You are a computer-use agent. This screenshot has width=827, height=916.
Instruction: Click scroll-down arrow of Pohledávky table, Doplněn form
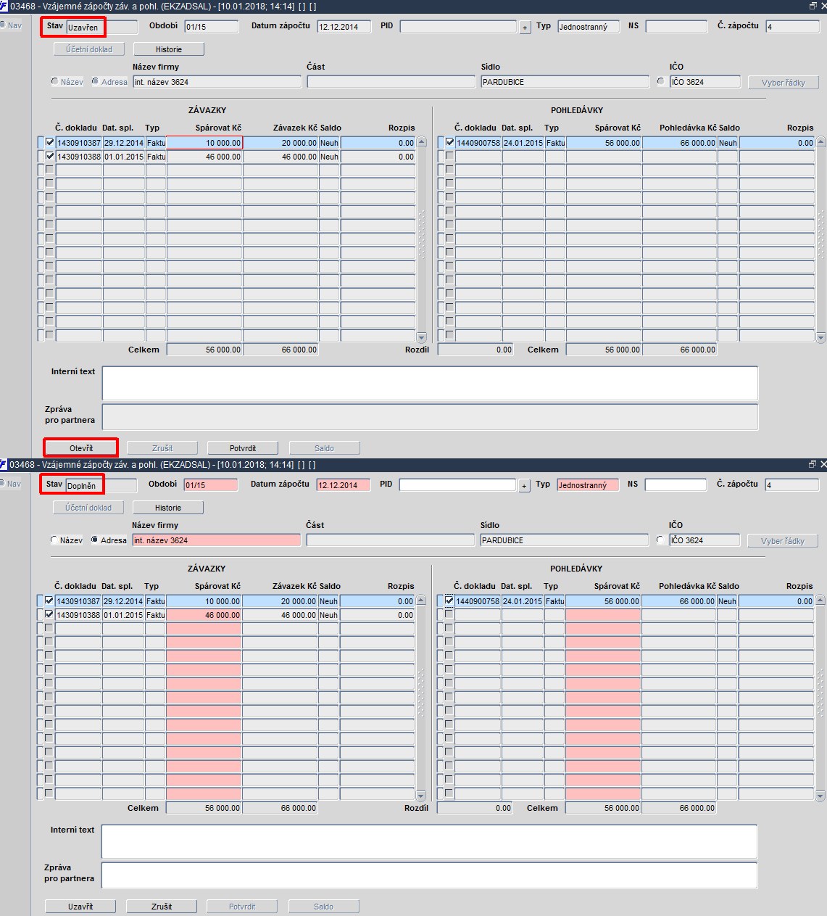point(820,796)
